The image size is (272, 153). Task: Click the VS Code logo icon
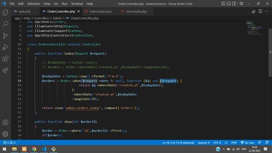tap(4, 3)
